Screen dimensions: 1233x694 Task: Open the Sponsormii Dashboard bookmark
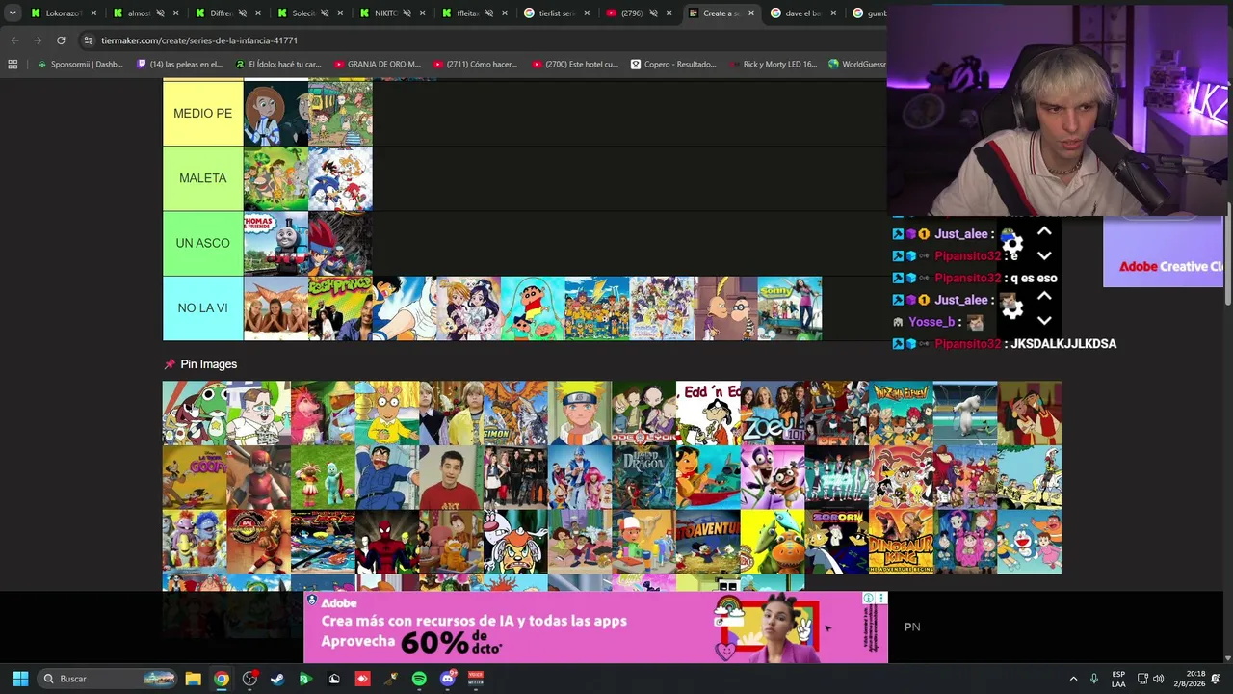(80, 65)
